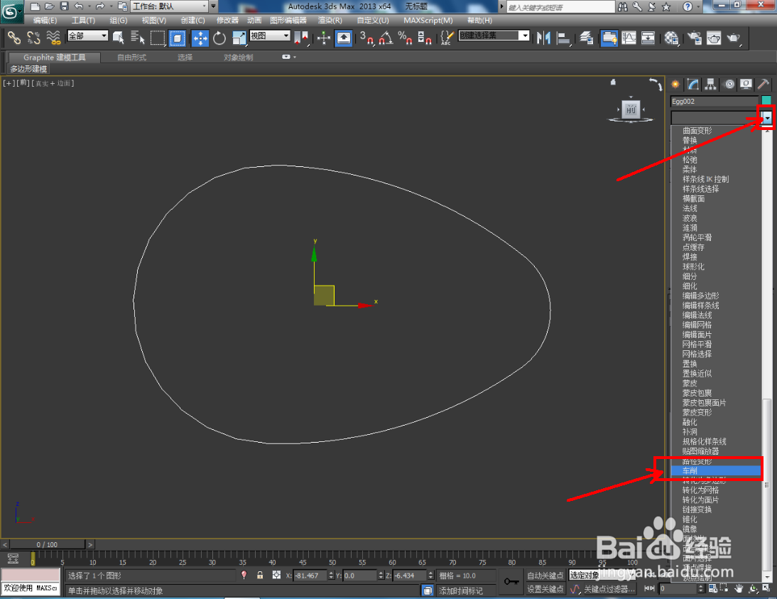The height and width of the screenshot is (599, 777).
Task: Click the Mirror tool icon
Action: (543, 38)
